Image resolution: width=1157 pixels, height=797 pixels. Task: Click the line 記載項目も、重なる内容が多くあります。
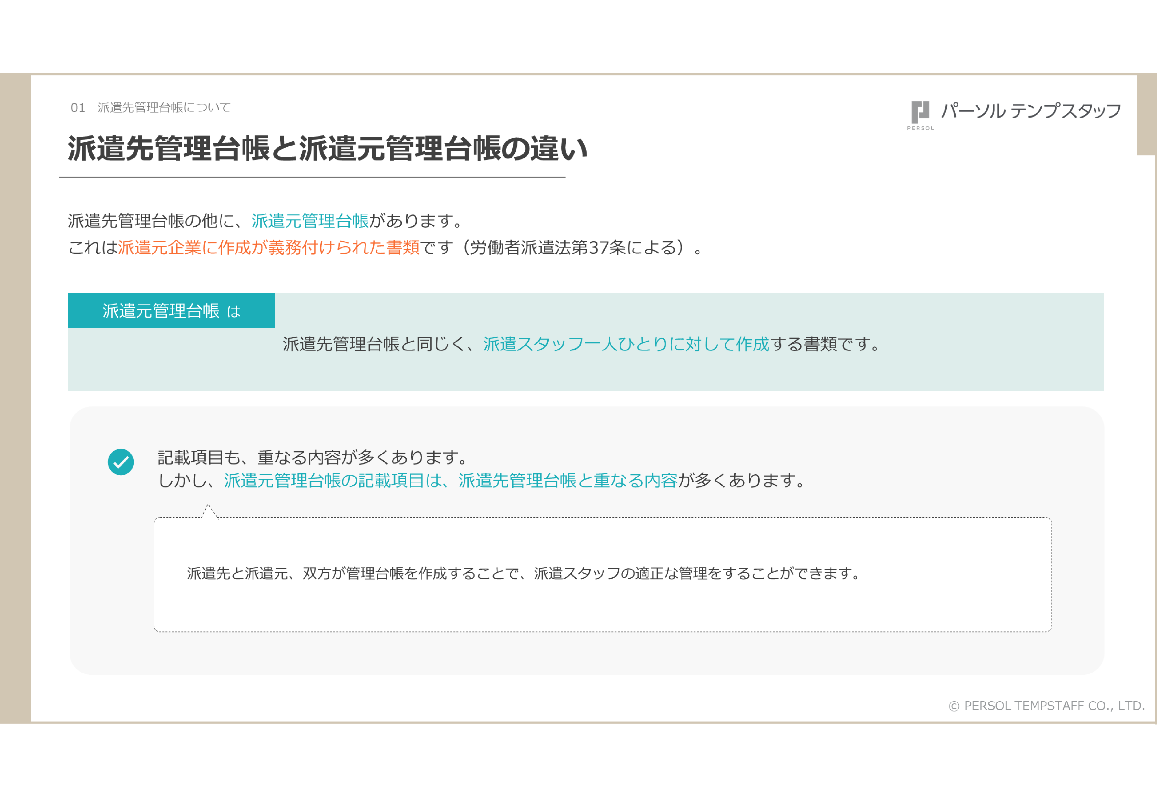313,457
